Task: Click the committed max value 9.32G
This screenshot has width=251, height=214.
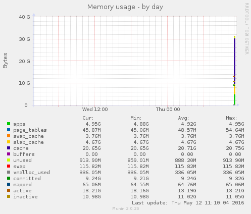Action: click(x=236, y=179)
